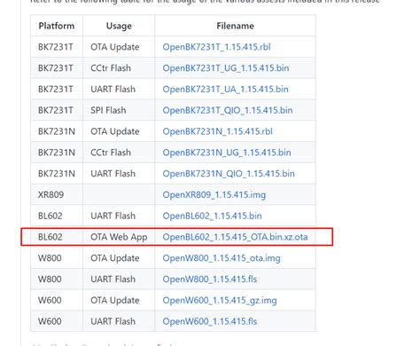Select the Platform column header
Screen dimensions: 420x346
pos(57,26)
